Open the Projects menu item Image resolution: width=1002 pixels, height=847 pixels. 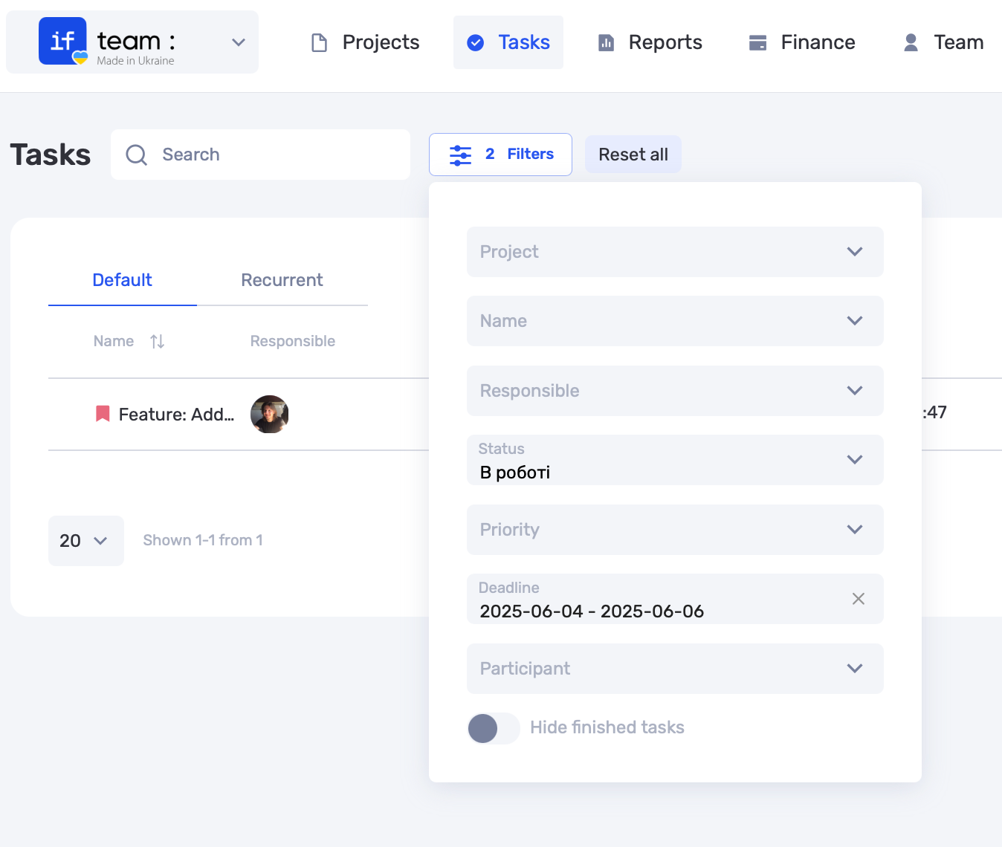click(x=365, y=42)
